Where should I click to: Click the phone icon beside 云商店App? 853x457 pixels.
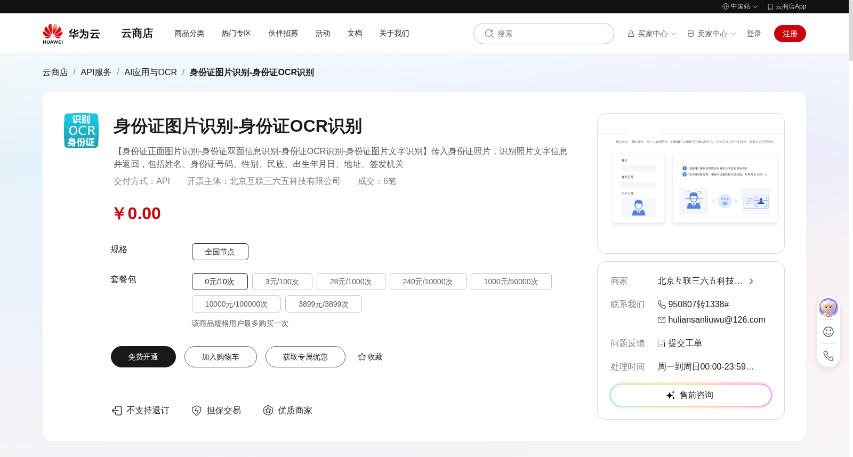(770, 6)
